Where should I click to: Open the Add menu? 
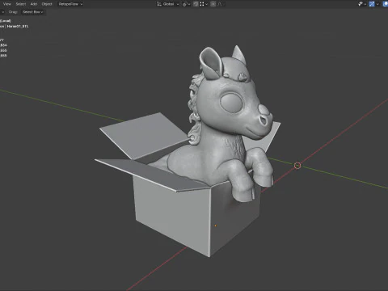pyautogui.click(x=33, y=4)
